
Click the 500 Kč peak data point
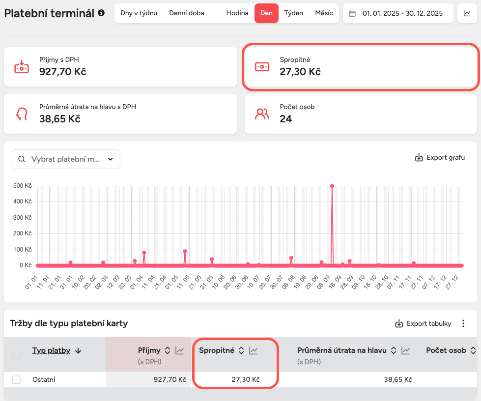(332, 186)
